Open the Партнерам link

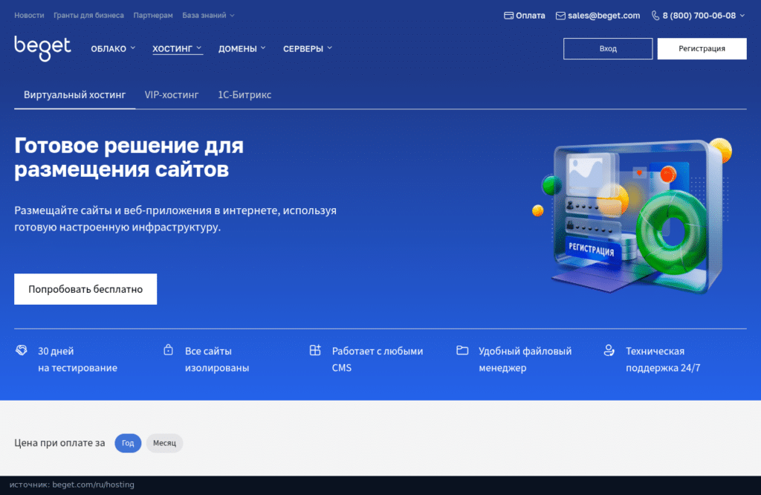[153, 16]
